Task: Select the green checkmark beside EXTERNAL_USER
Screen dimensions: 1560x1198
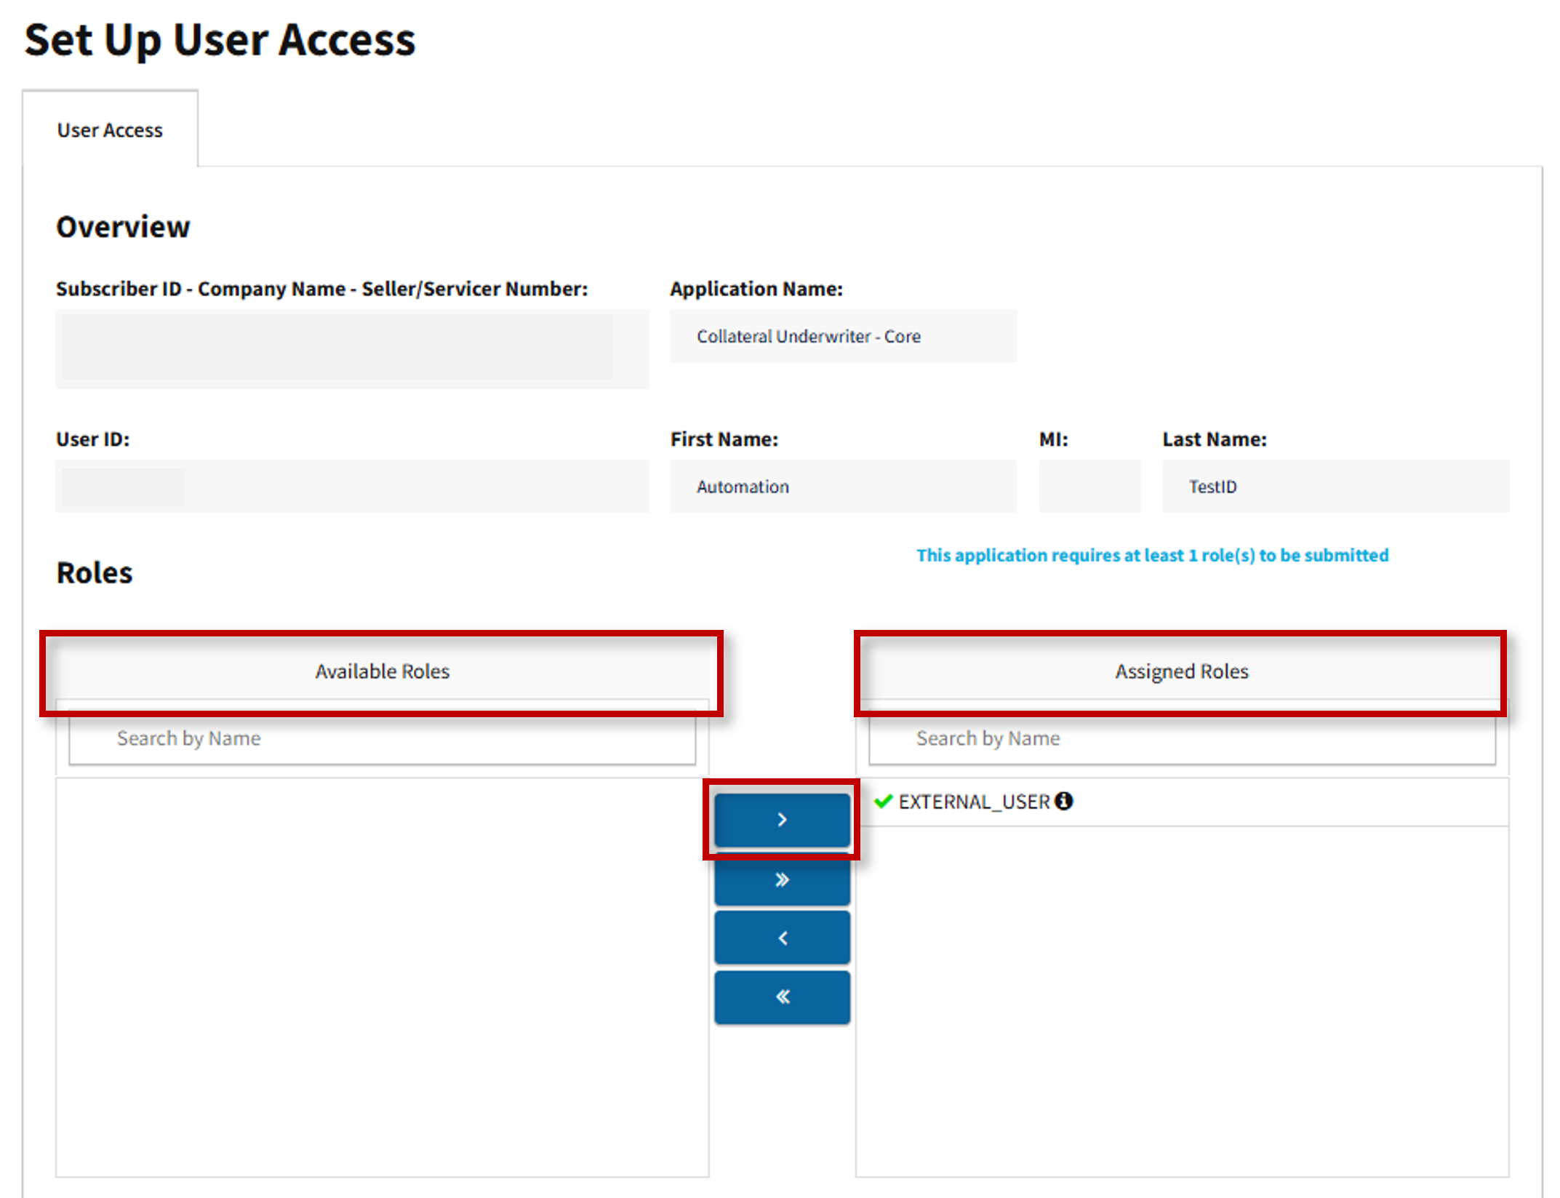Action: pyautogui.click(x=883, y=801)
